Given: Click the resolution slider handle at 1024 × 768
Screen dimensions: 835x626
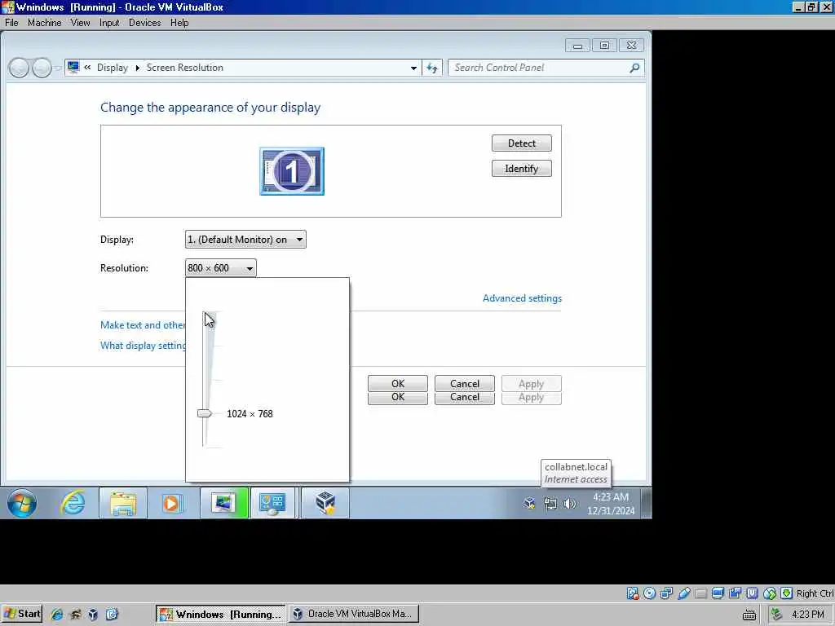Looking at the screenshot, I should pyautogui.click(x=205, y=413).
